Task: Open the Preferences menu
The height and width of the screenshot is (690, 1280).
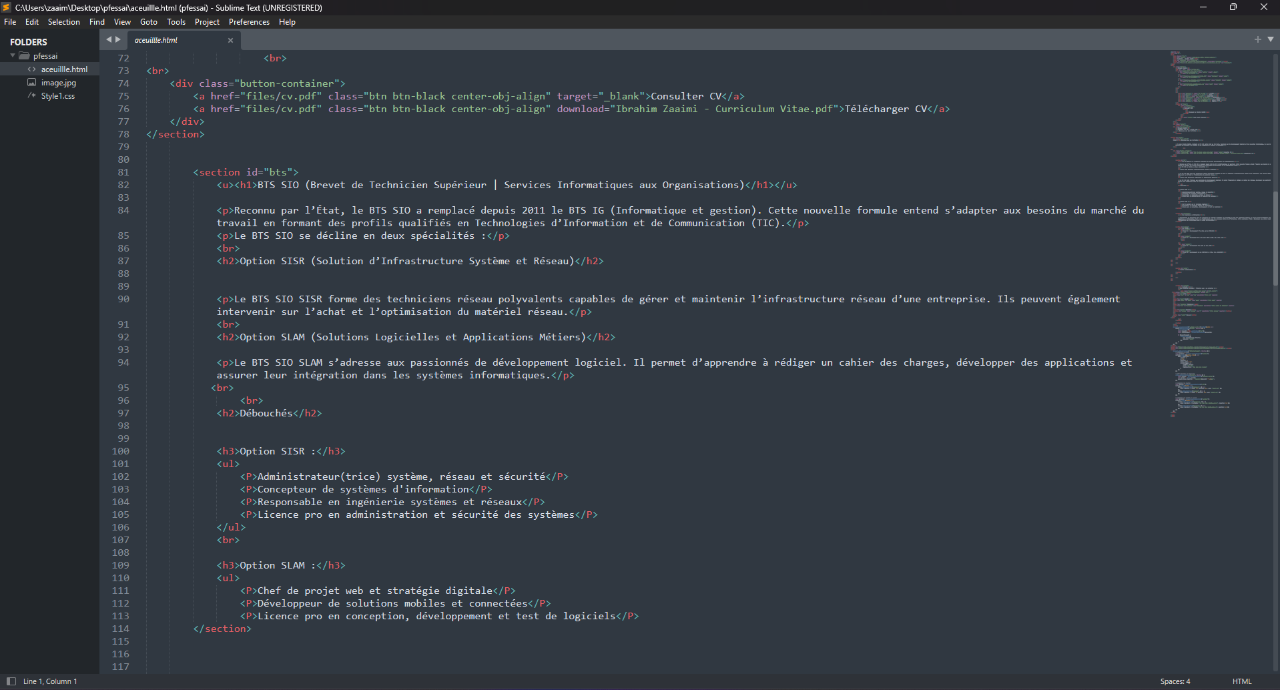Action: [249, 22]
